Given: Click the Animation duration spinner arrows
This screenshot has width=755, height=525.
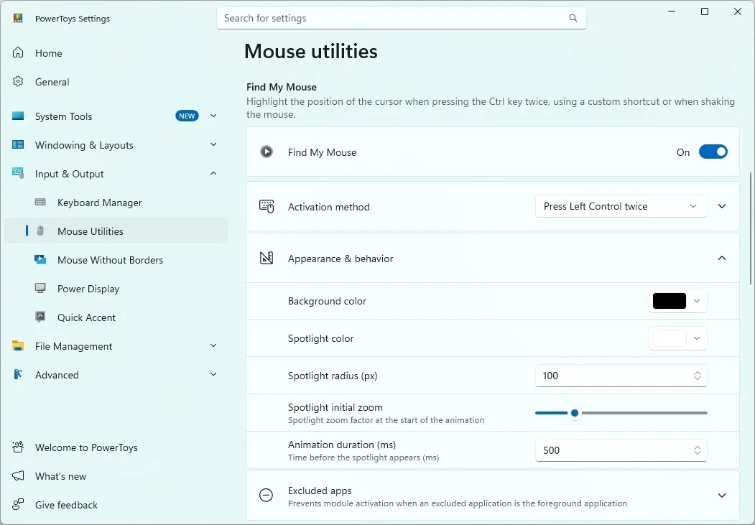Looking at the screenshot, I should click(x=698, y=450).
